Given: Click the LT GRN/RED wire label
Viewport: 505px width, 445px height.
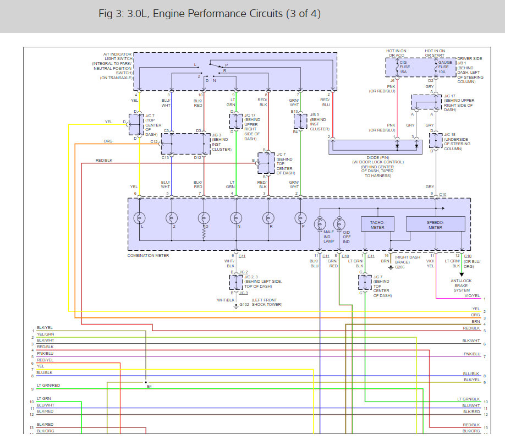Looking at the screenshot, I should click(x=48, y=386).
